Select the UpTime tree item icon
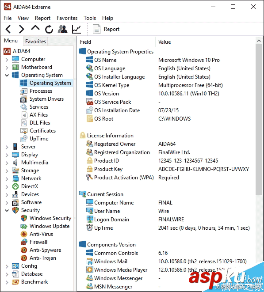The height and width of the screenshot is (292, 264). click(24, 139)
